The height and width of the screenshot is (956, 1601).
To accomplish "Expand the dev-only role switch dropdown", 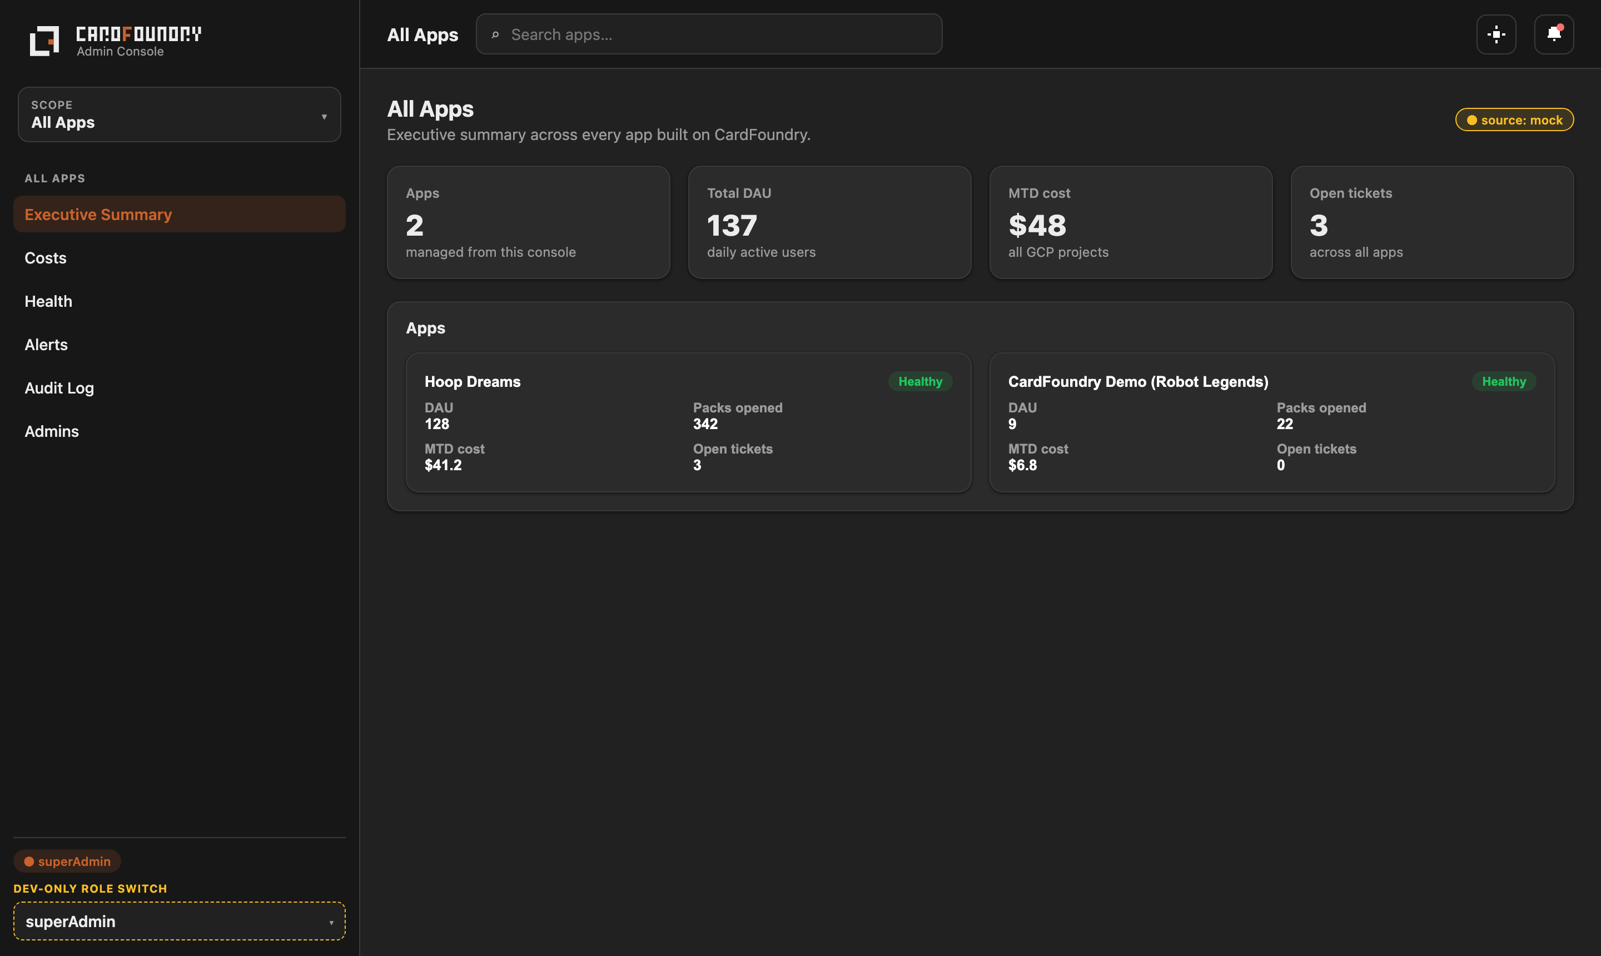I will point(179,920).
